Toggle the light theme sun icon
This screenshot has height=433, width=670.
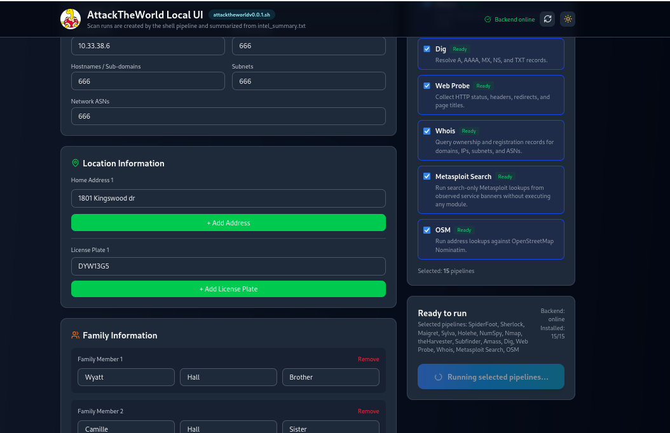tap(568, 19)
